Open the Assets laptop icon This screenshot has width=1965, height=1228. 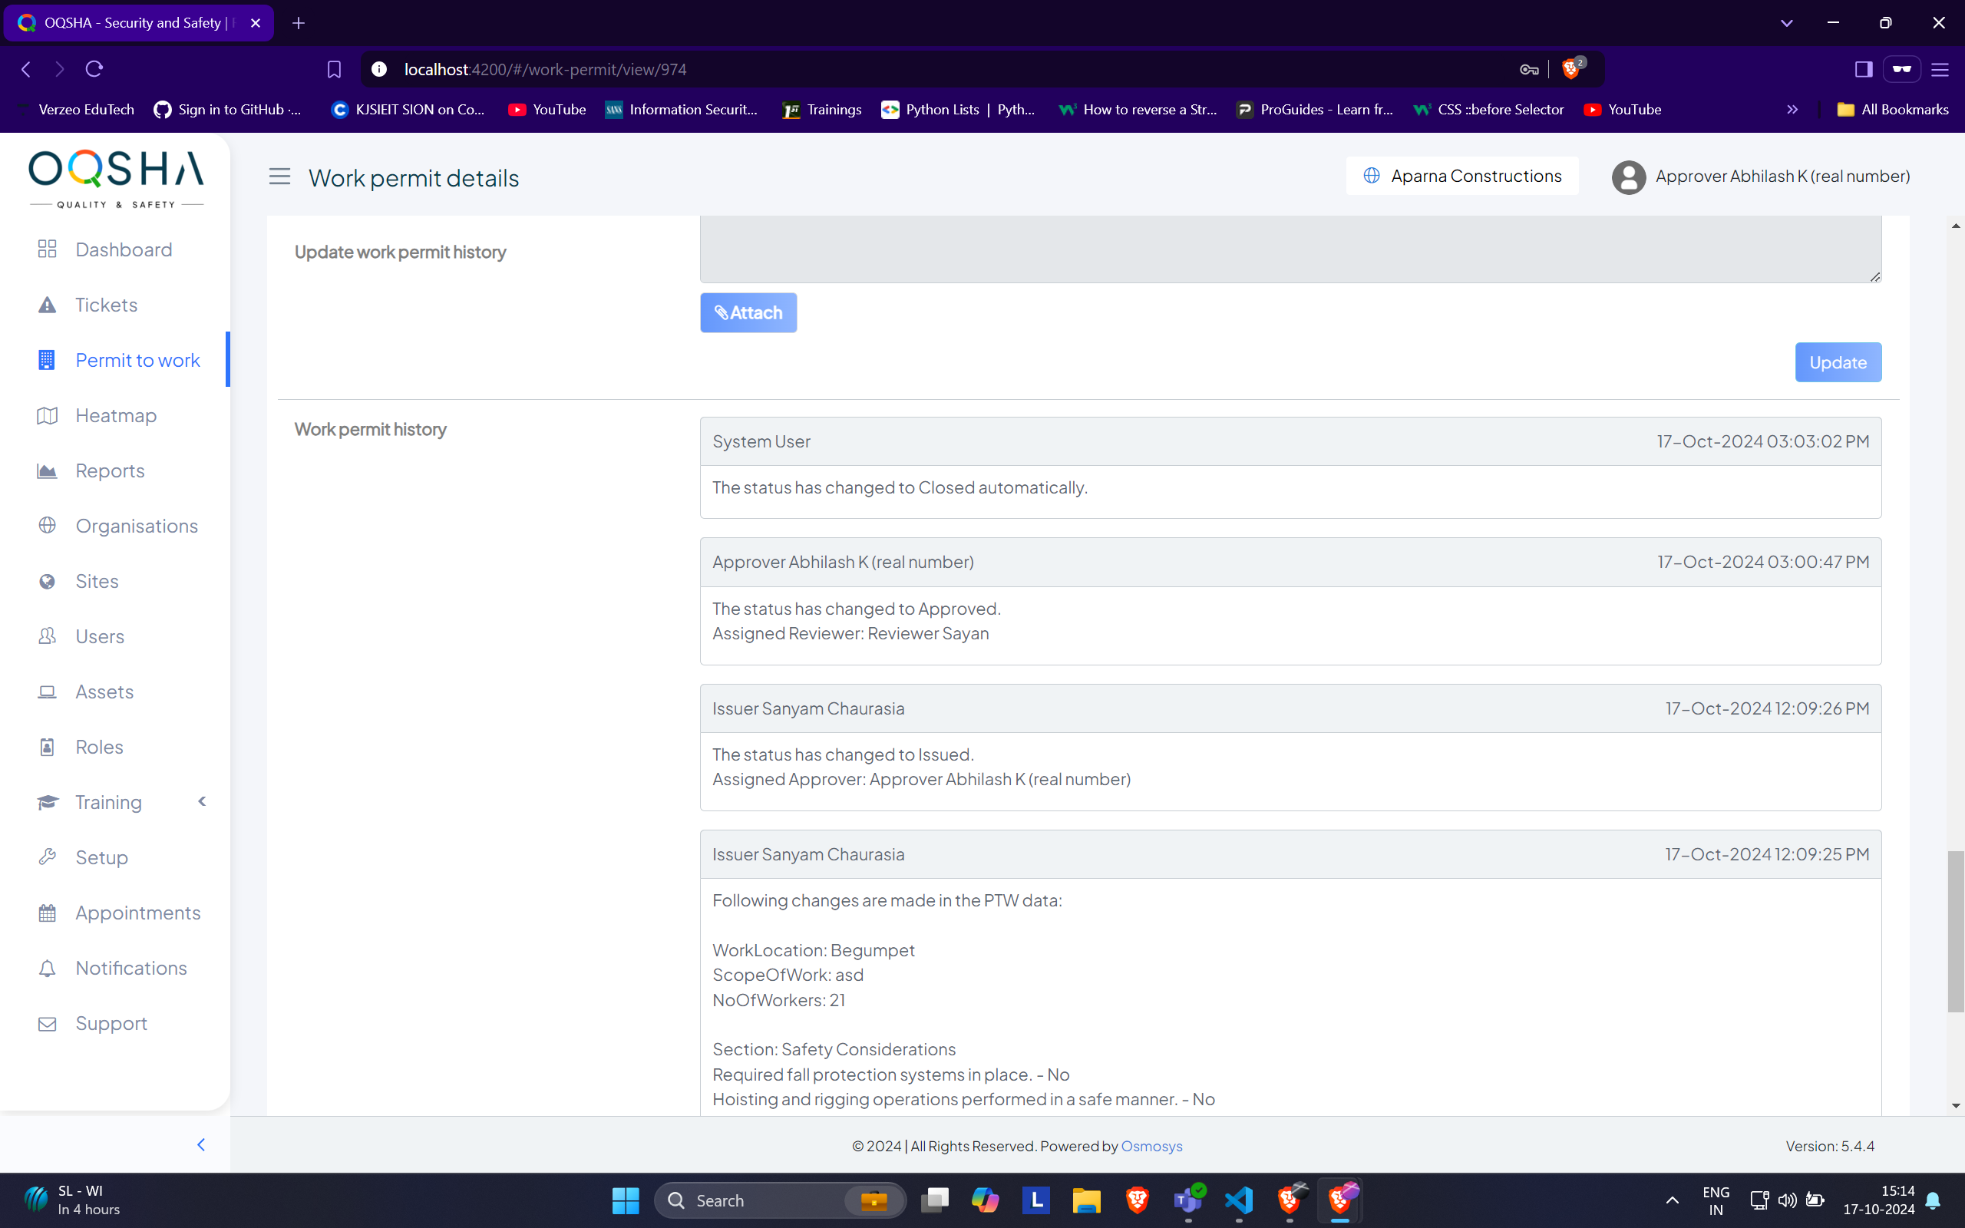click(47, 692)
